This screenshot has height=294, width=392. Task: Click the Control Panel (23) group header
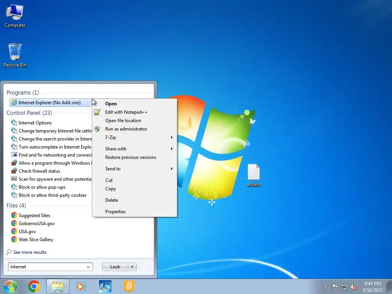point(29,113)
